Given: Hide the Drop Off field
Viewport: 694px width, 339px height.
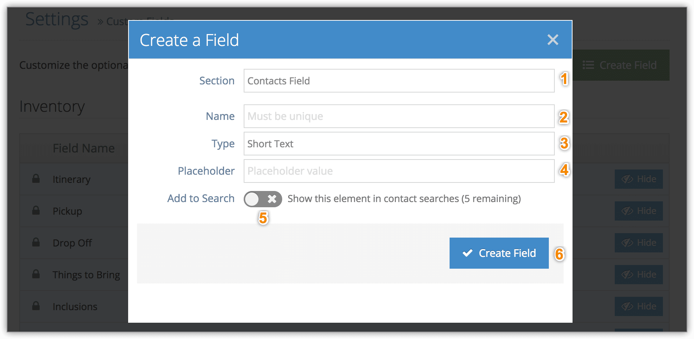Looking at the screenshot, I should 638,243.
